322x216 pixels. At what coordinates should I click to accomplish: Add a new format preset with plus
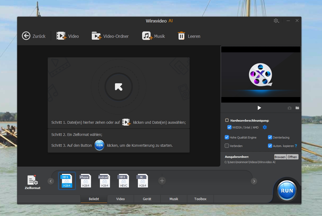(162, 181)
